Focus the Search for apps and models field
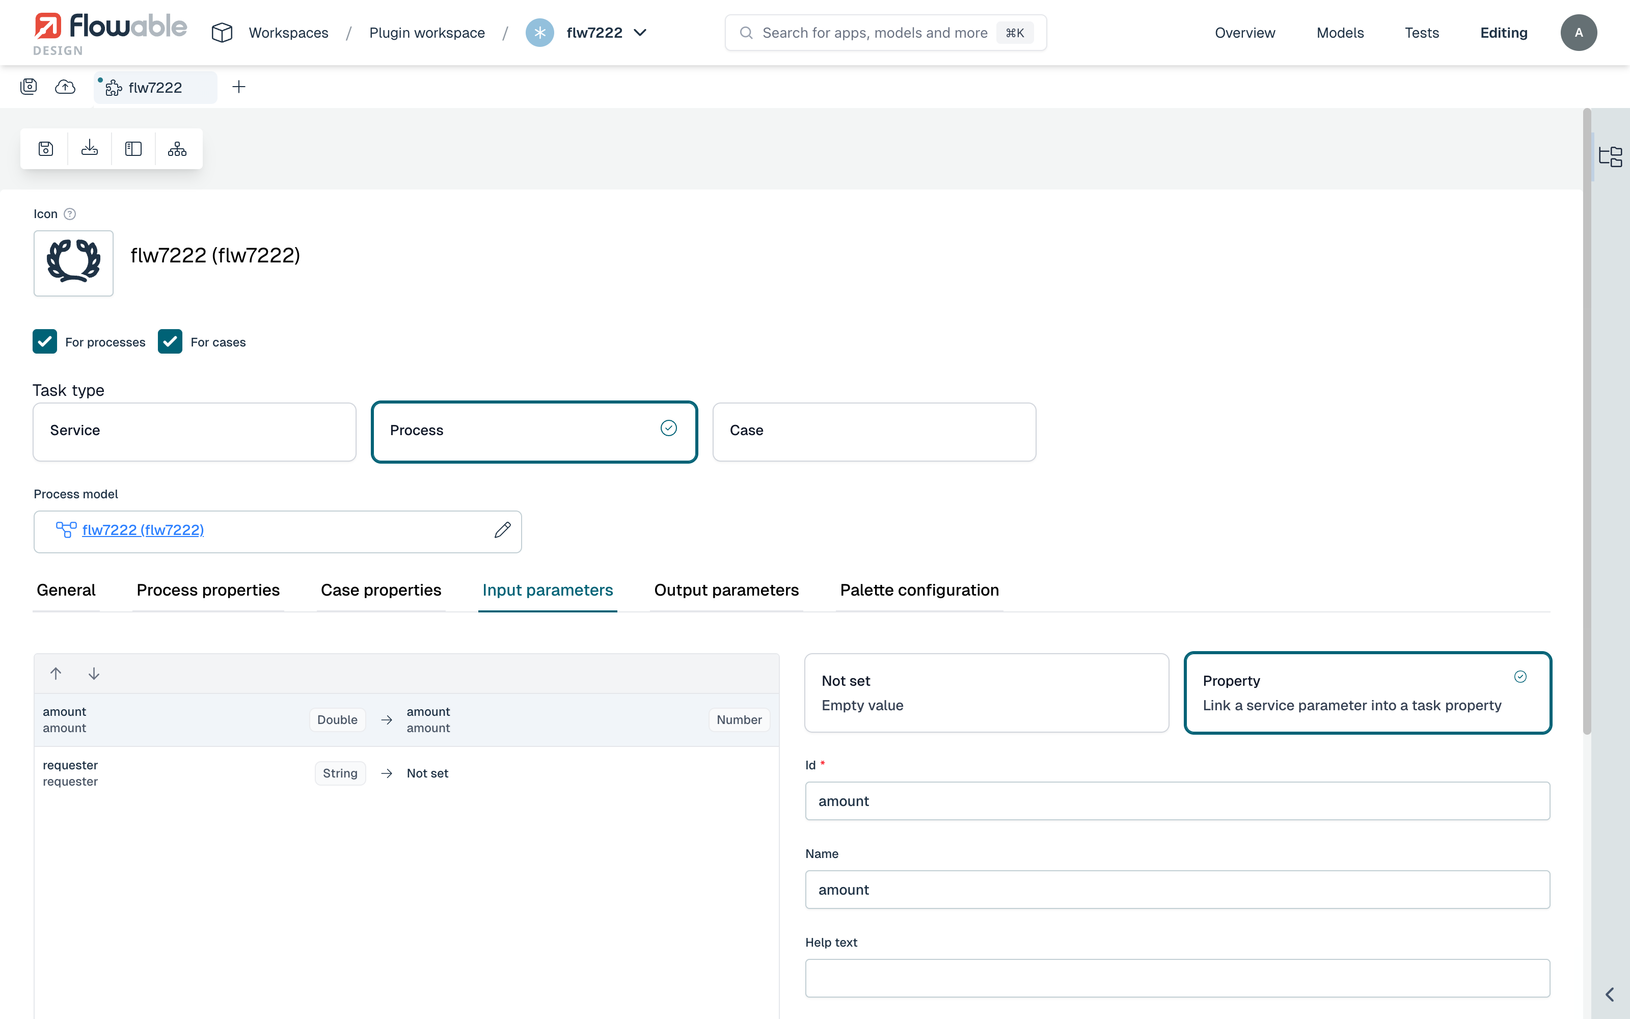Image resolution: width=1630 pixels, height=1019 pixels. 886,32
